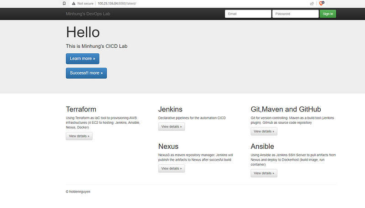Image resolution: width=365 pixels, height=208 pixels.
Task: Focus the Email input field
Action: pos(248,14)
